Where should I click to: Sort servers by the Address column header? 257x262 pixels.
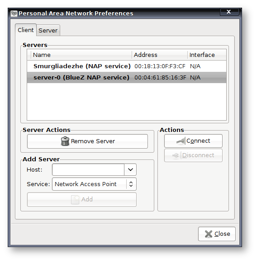point(160,55)
